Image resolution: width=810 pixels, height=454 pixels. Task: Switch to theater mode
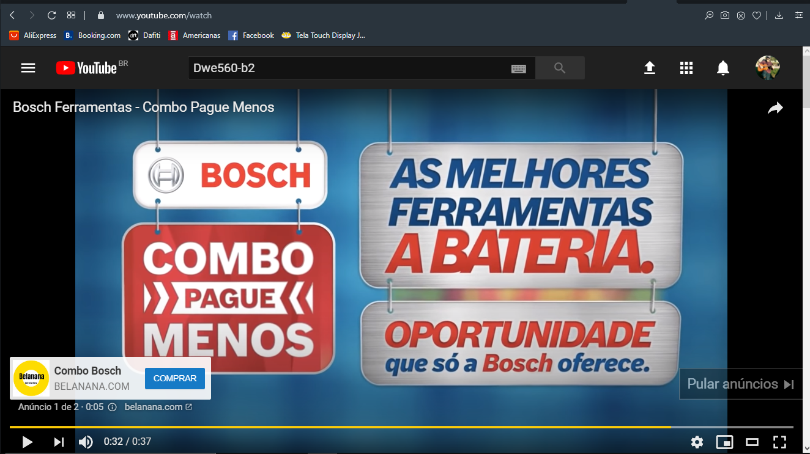752,442
